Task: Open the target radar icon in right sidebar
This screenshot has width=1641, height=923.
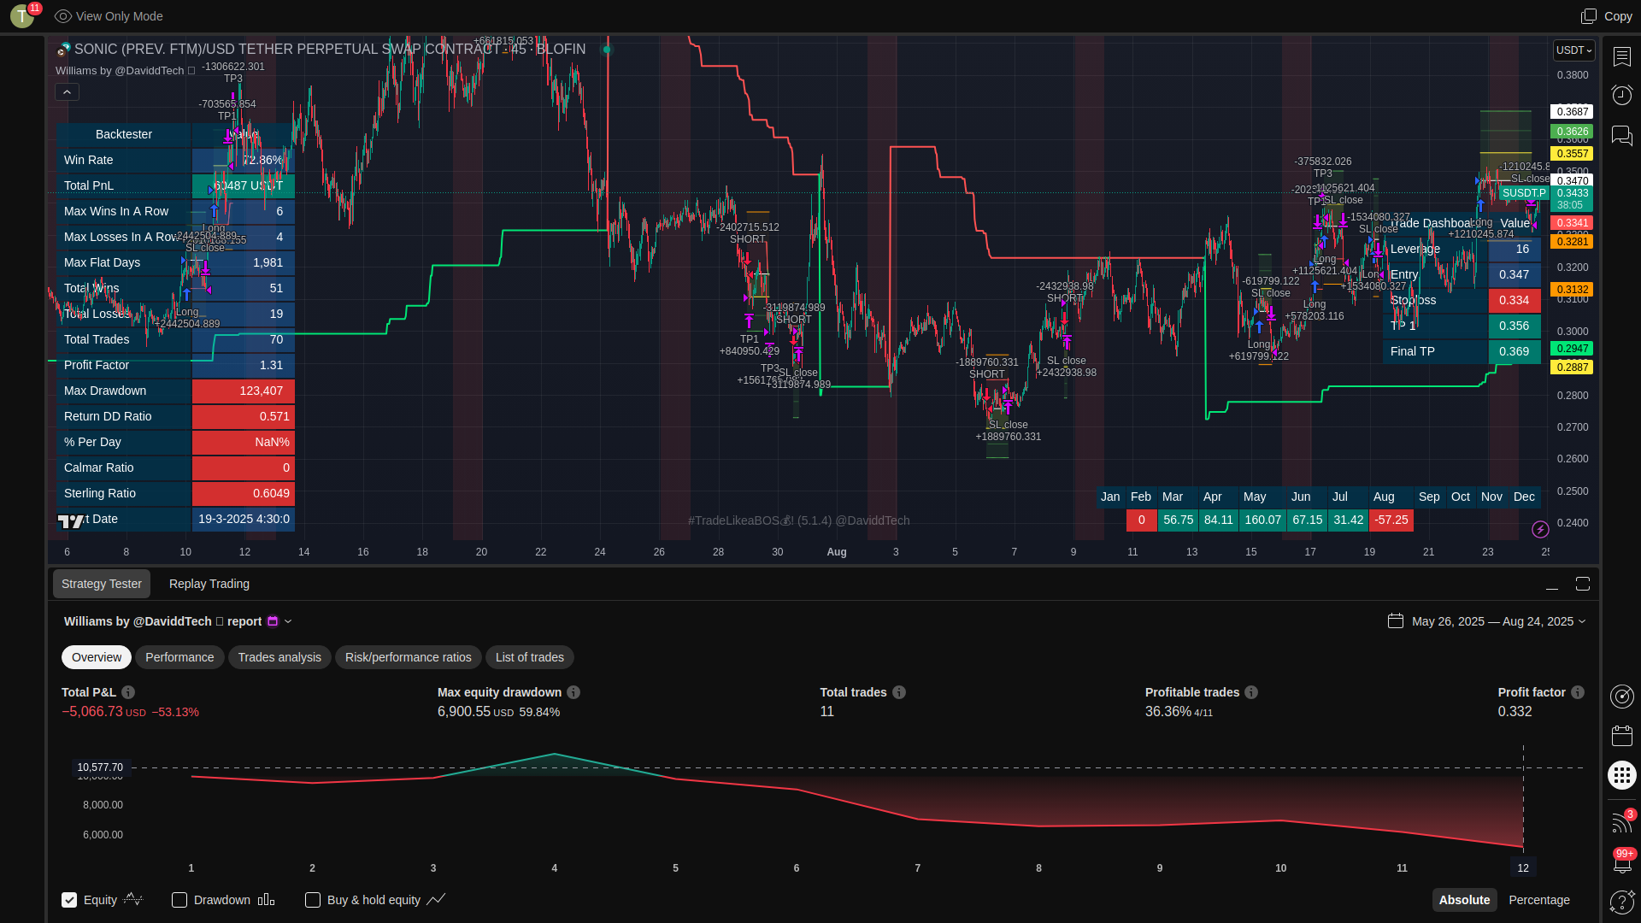Action: click(1621, 697)
